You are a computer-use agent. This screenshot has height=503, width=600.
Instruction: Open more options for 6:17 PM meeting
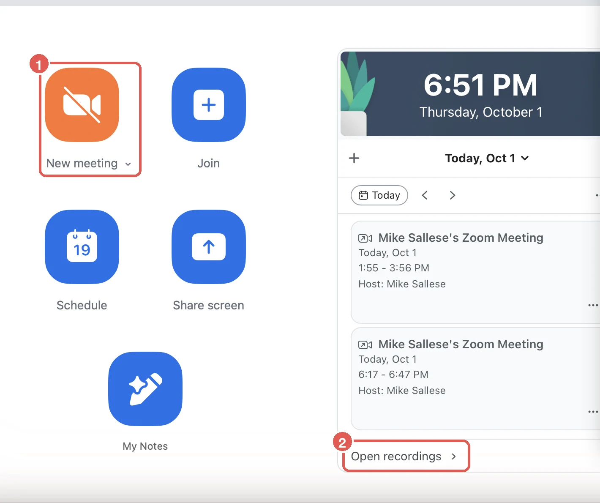593,412
